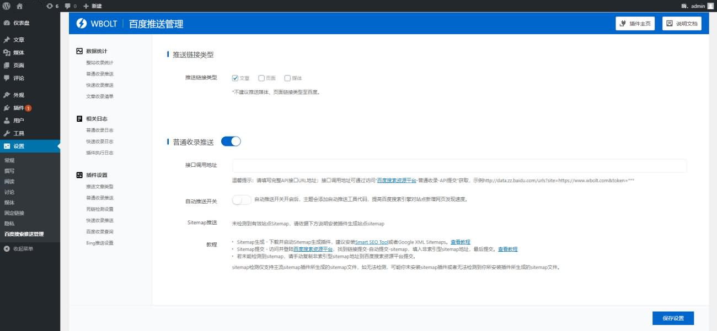Open 阅读 reading settings
The width and height of the screenshot is (717, 331).
click(x=9, y=181)
